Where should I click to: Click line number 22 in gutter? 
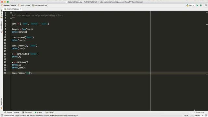tap(5, 70)
